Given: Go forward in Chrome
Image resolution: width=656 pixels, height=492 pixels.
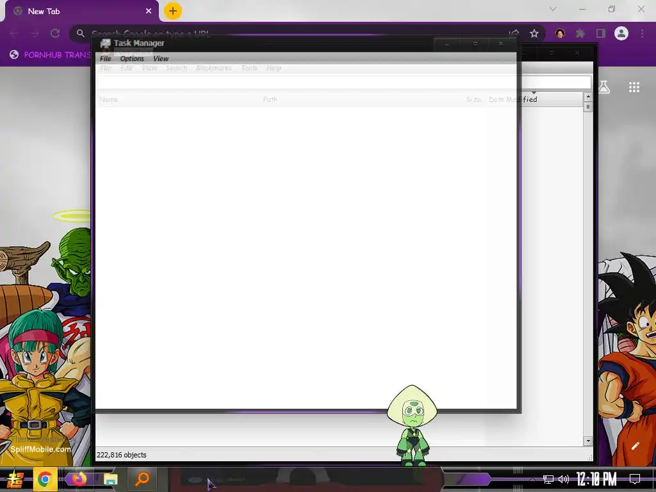Looking at the screenshot, I should coord(35,33).
